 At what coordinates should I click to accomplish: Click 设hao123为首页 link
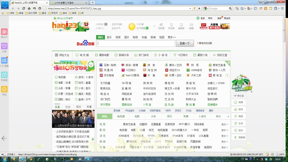(63, 18)
